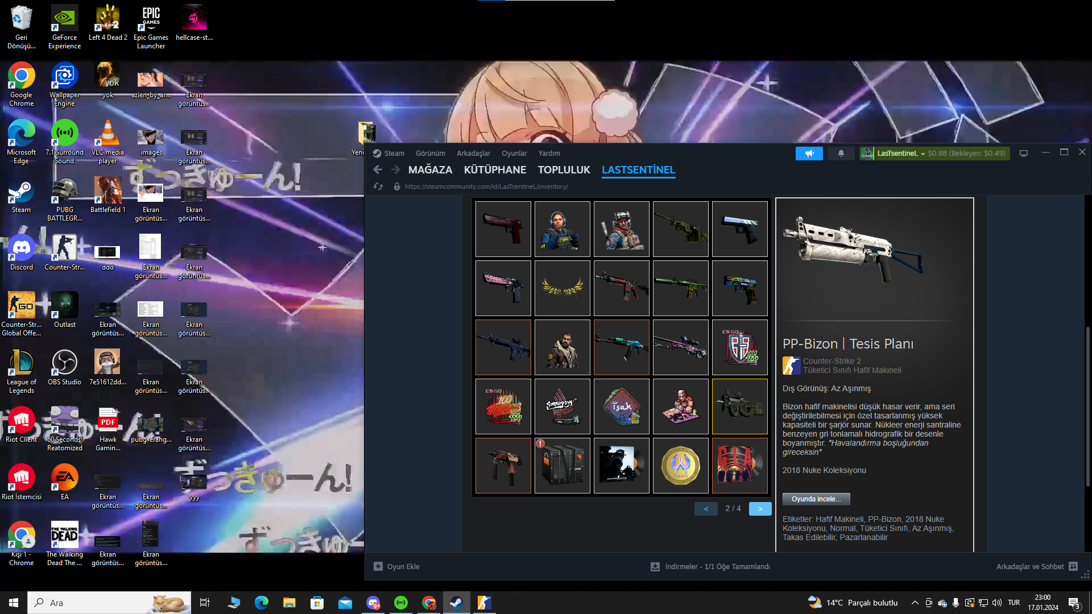
Task: Click the Steam back navigation arrow
Action: point(378,169)
